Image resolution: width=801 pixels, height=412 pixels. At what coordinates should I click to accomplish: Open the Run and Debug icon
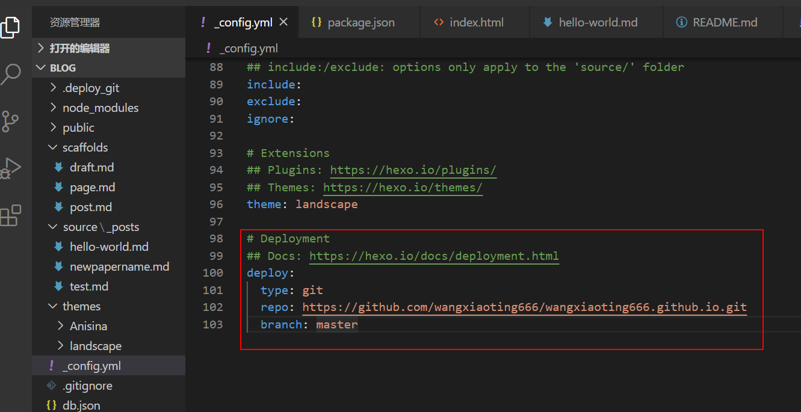point(11,168)
